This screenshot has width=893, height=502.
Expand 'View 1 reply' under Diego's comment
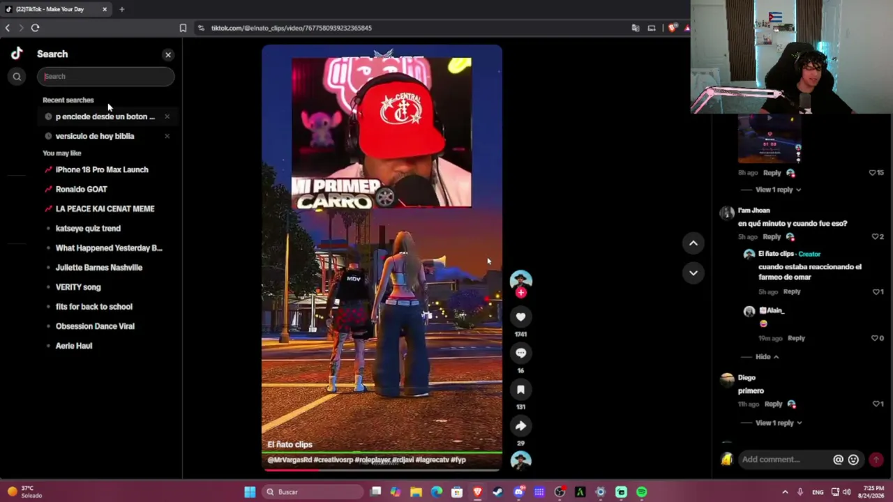coord(774,423)
